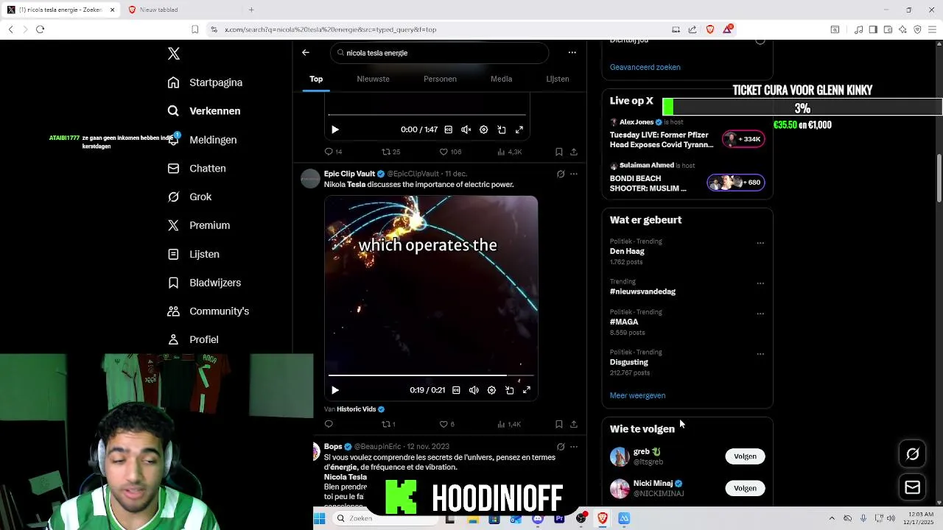Toggle captions on the 1:47 video
This screenshot has height=530, width=943.
click(x=448, y=130)
